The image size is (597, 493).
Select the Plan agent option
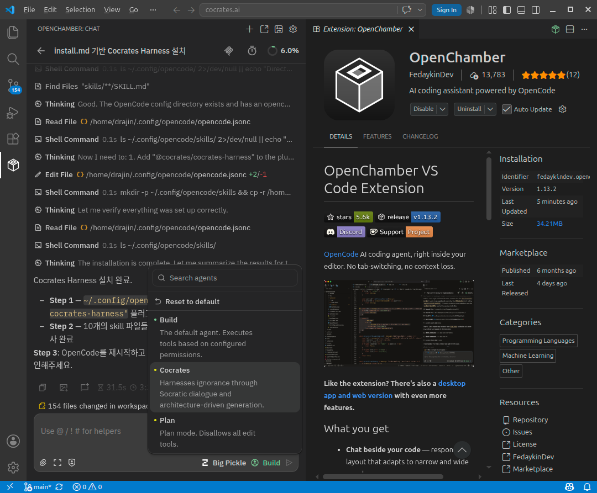tap(224, 432)
